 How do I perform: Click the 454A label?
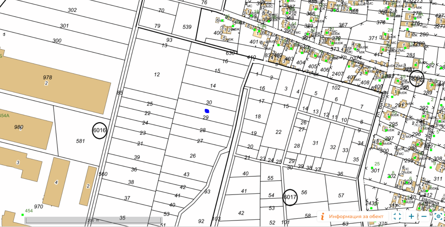point(5,116)
